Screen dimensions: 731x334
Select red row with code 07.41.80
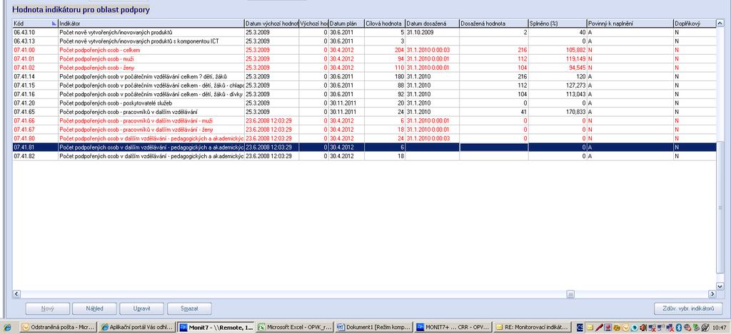click(364, 138)
